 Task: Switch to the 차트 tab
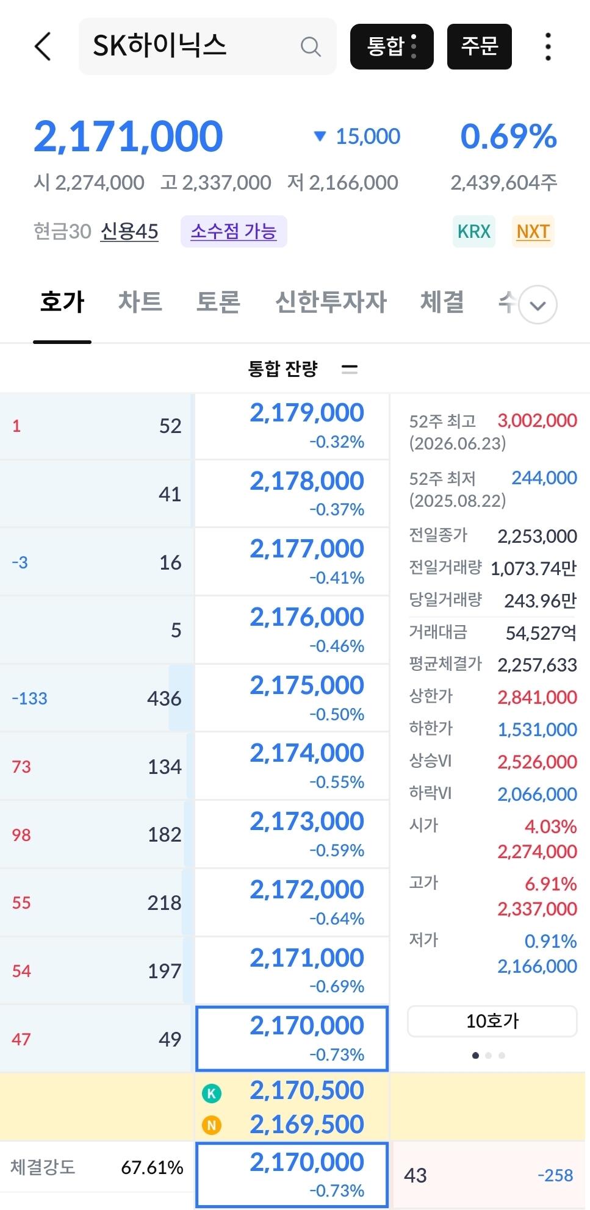pyautogui.click(x=140, y=302)
